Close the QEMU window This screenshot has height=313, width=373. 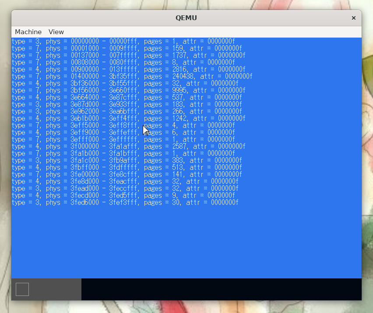tap(353, 18)
